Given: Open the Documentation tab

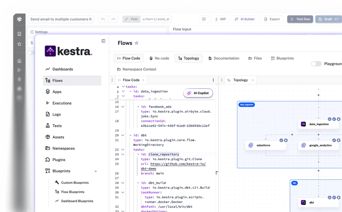Looking at the screenshot, I should [224, 58].
